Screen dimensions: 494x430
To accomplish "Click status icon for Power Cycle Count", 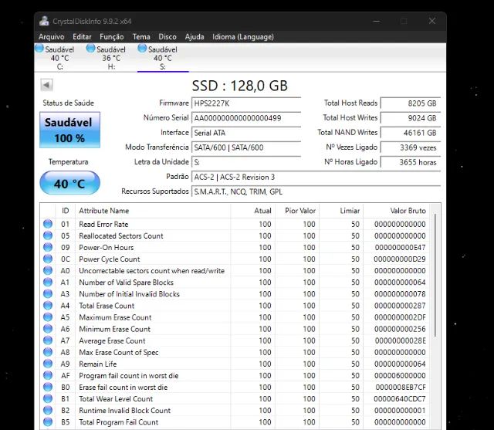I will (48, 259).
